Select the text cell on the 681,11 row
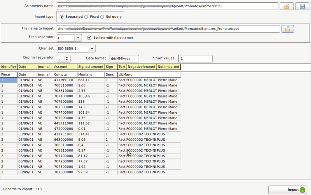This screenshot has width=311, height=195. pyautogui.click(x=149, y=80)
